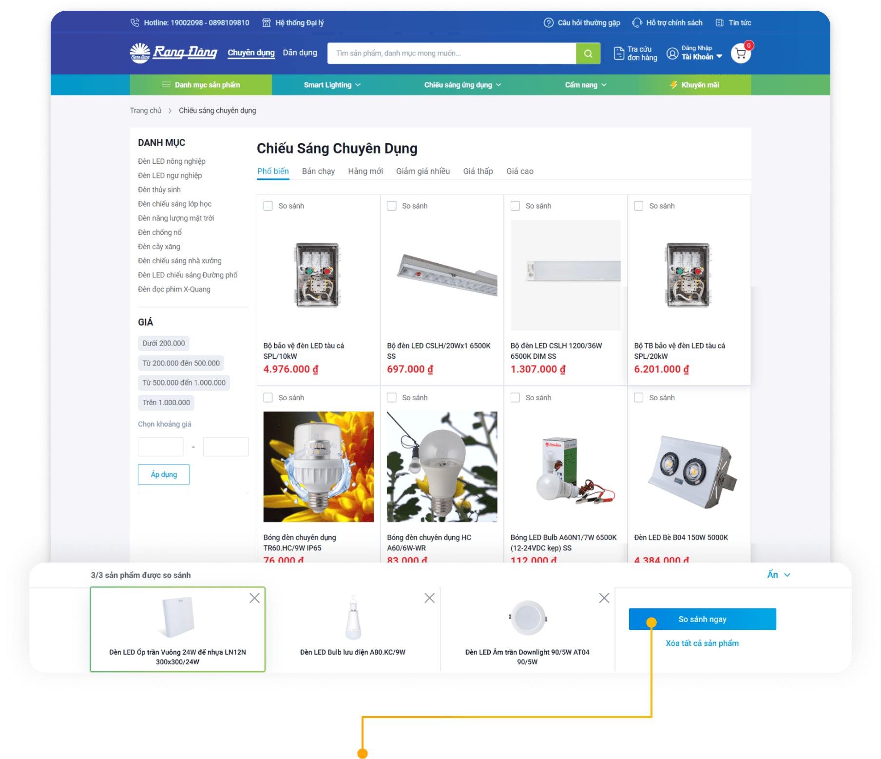
Task: Sort by Giảm giá nhiều
Action: [423, 171]
